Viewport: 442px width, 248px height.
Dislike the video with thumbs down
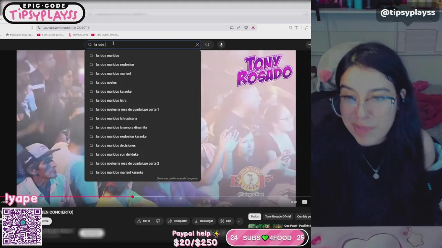(158, 221)
